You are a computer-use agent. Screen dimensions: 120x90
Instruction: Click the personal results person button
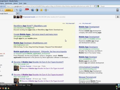118,17
